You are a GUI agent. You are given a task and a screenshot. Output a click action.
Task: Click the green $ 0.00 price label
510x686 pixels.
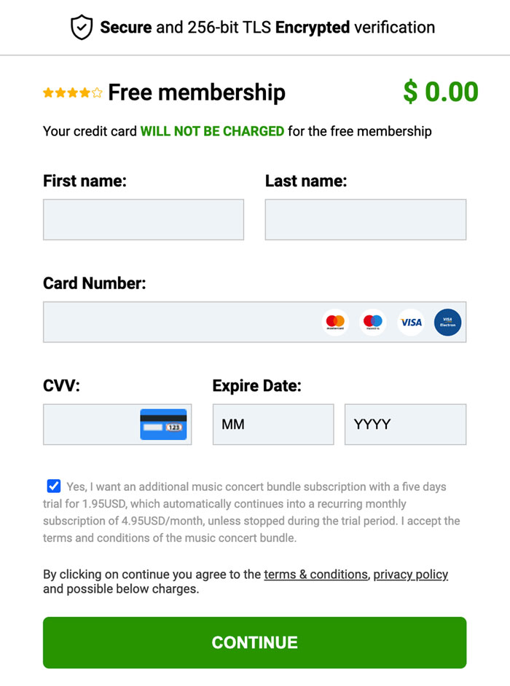[442, 91]
